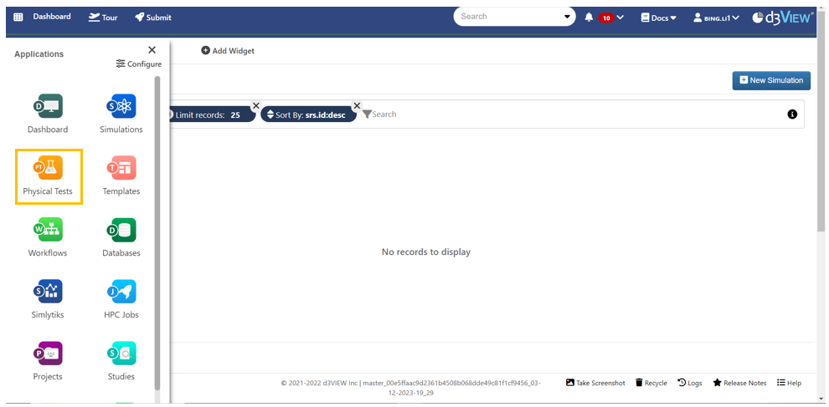829x407 pixels.
Task: Remove the Limit records filter
Action: (x=256, y=105)
